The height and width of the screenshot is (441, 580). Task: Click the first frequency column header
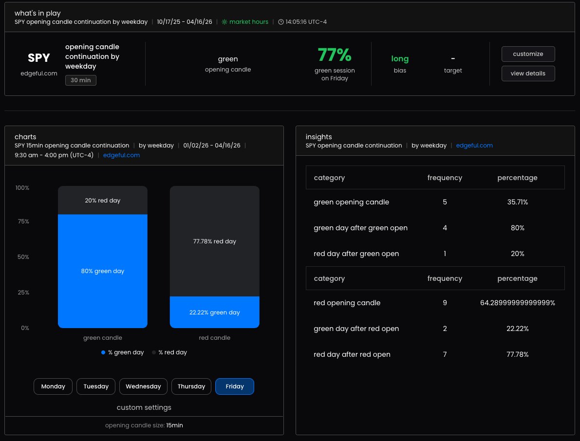445,178
